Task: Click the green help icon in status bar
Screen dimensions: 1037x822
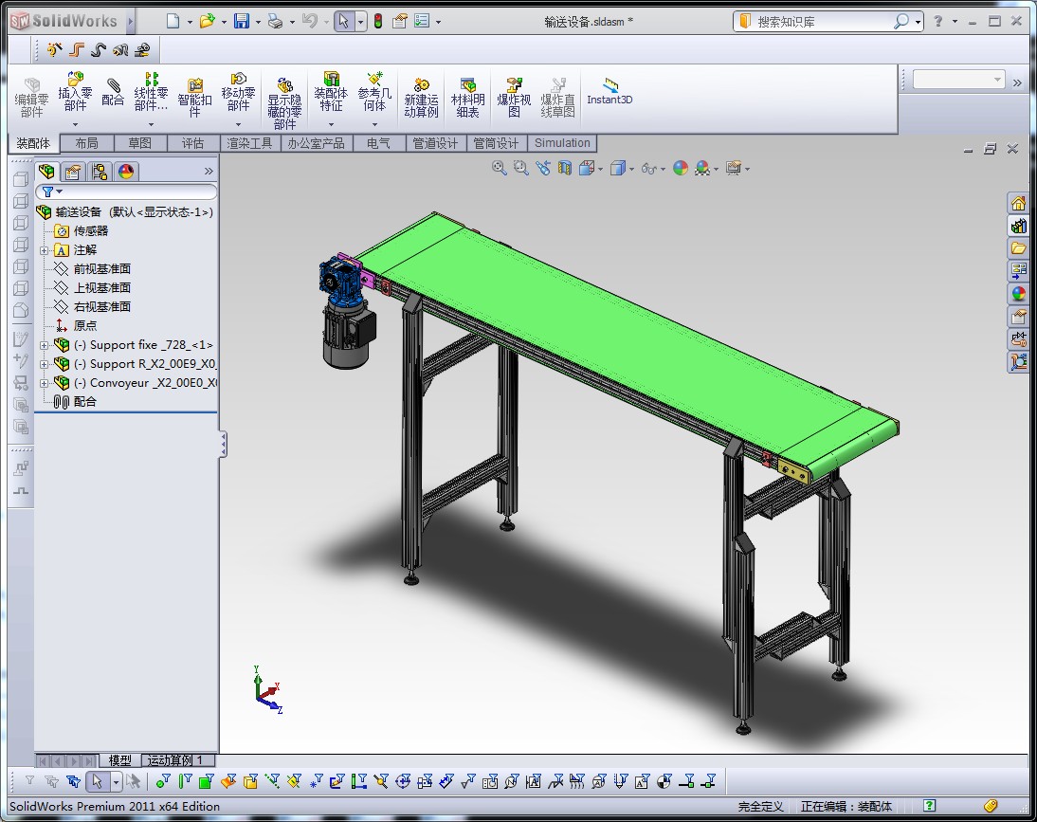Action: (x=929, y=806)
